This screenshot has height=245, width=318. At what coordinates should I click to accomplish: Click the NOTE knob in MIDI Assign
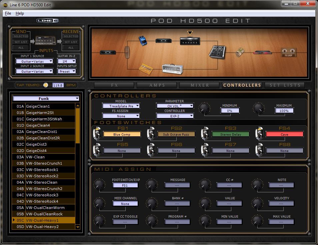pos(257,184)
